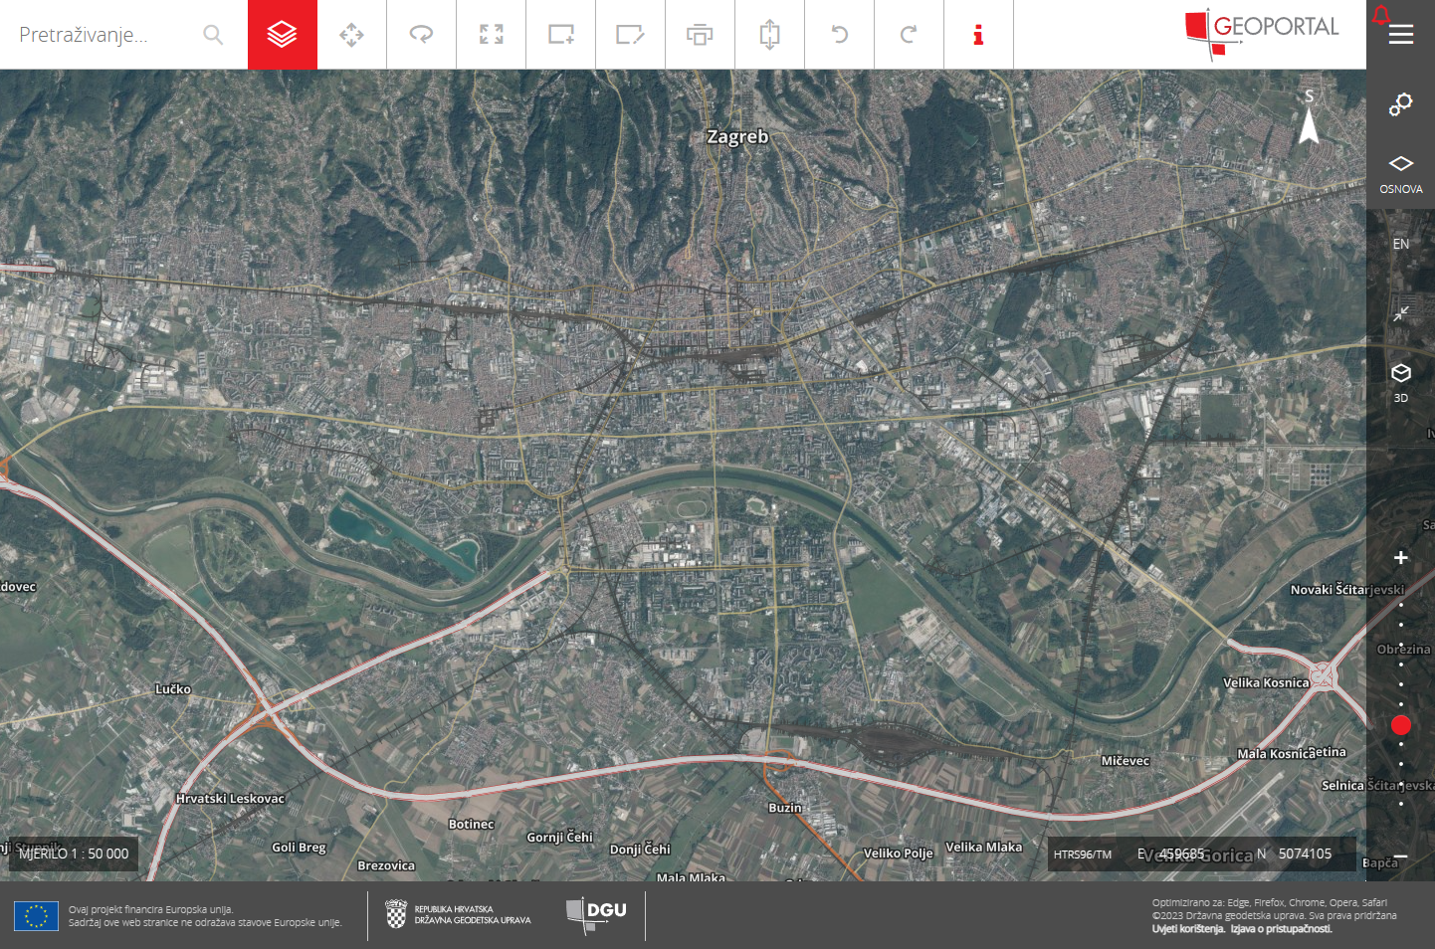1435x949 pixels.
Task: Switch map to 3D view
Action: [x=1401, y=382]
